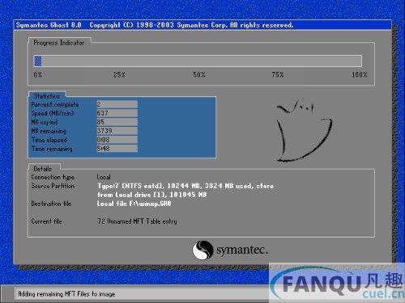Click the Destination file path F:\winxp.GHO
The width and height of the screenshot is (405, 303).
pos(134,204)
